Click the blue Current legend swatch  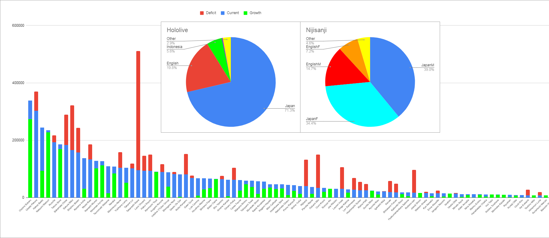click(x=223, y=13)
